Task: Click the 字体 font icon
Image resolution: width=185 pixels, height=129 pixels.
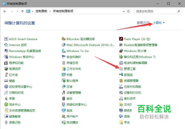Action: [x=121, y=122]
